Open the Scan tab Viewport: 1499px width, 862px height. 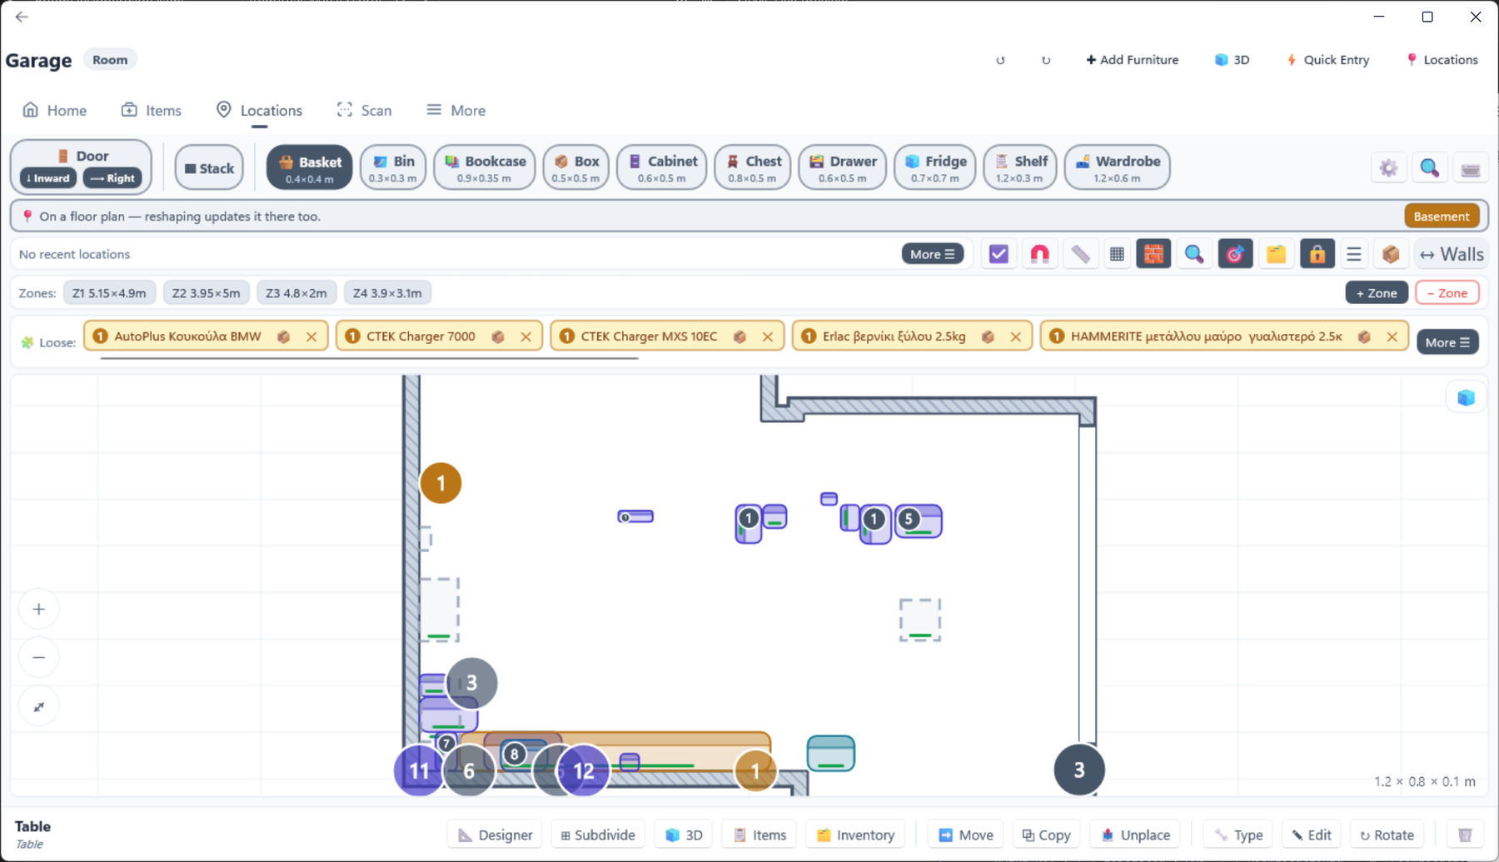pos(364,110)
